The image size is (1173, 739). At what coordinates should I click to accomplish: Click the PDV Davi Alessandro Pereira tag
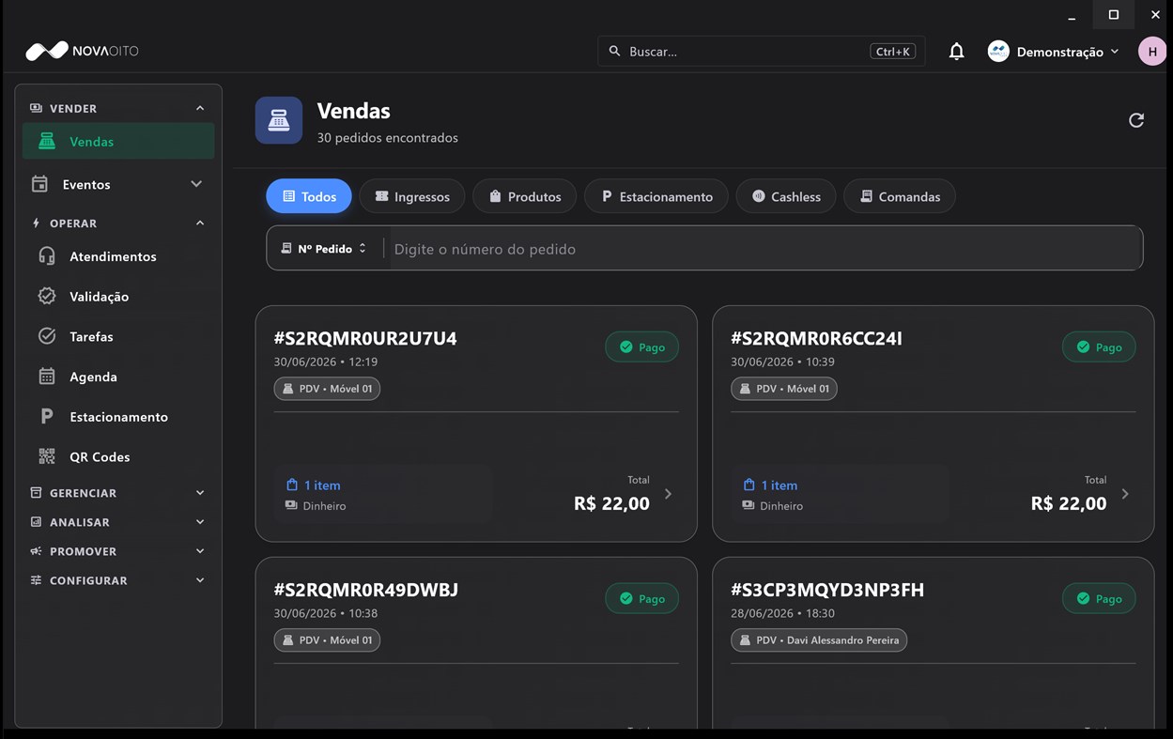(x=819, y=639)
